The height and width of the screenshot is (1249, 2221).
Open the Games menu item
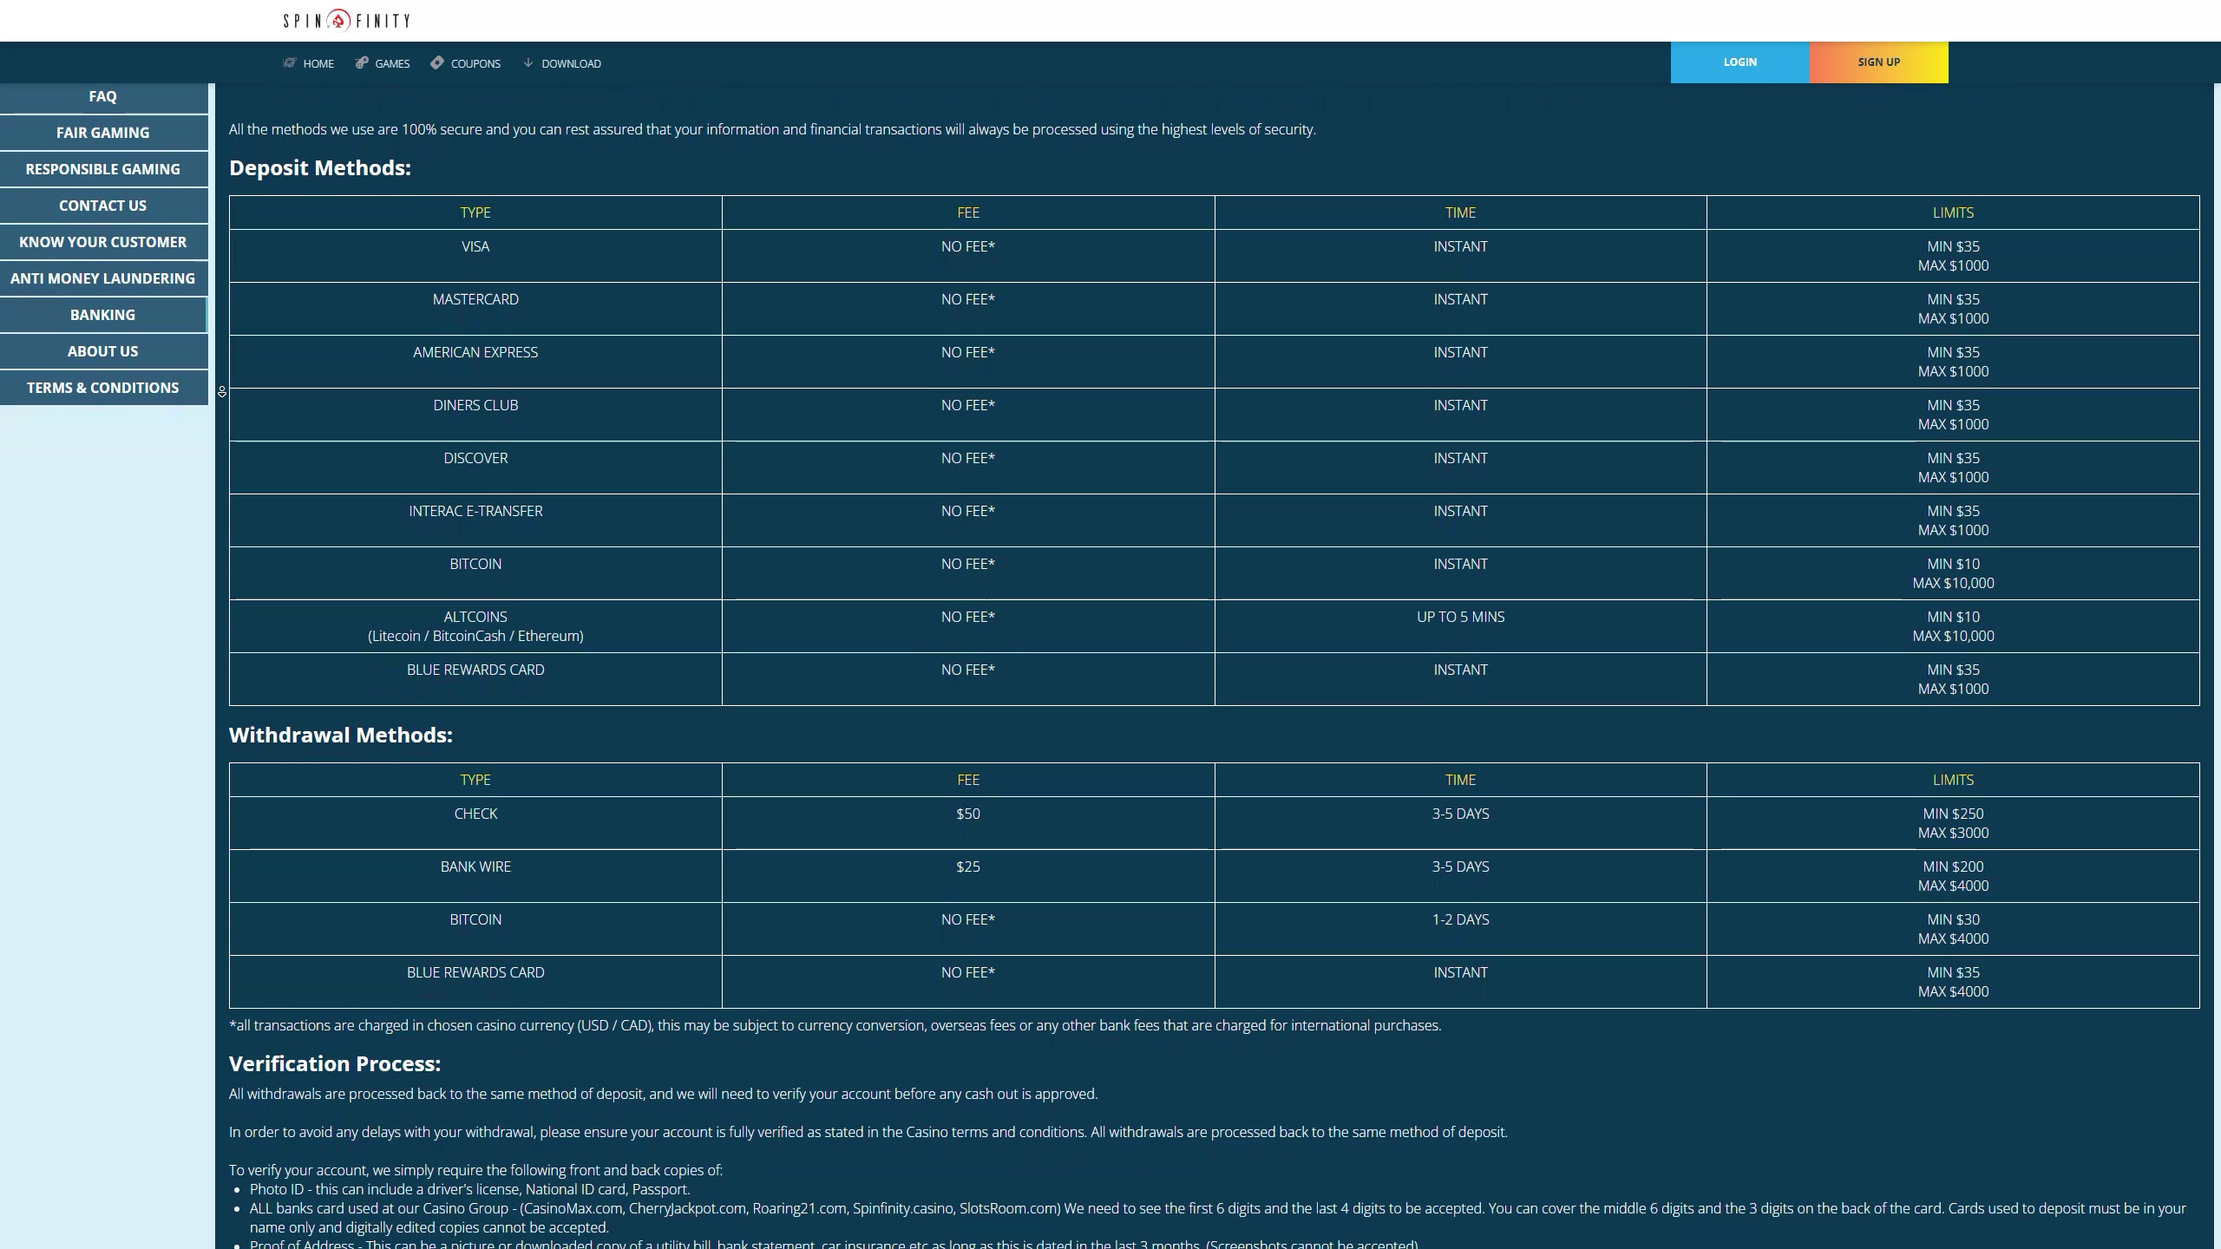392,63
